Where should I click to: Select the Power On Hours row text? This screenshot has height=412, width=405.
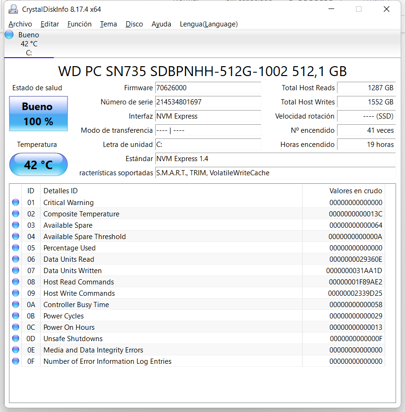[x=69, y=327]
